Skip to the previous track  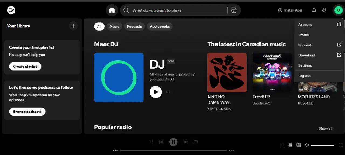point(161,142)
